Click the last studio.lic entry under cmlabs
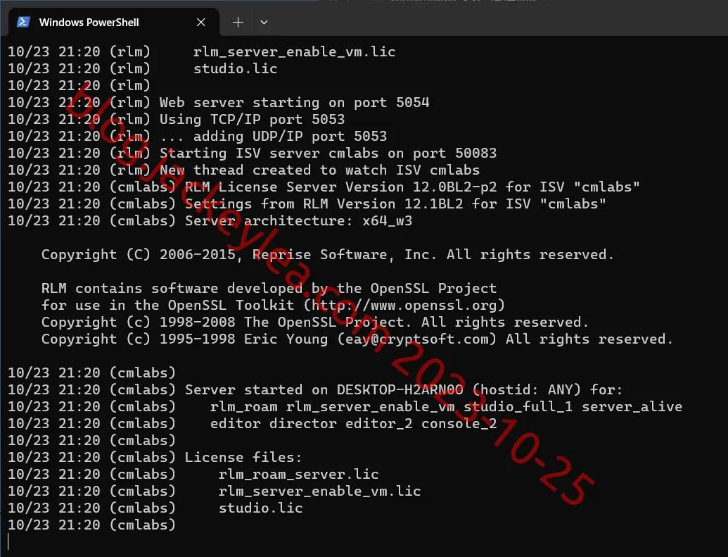 [260, 508]
